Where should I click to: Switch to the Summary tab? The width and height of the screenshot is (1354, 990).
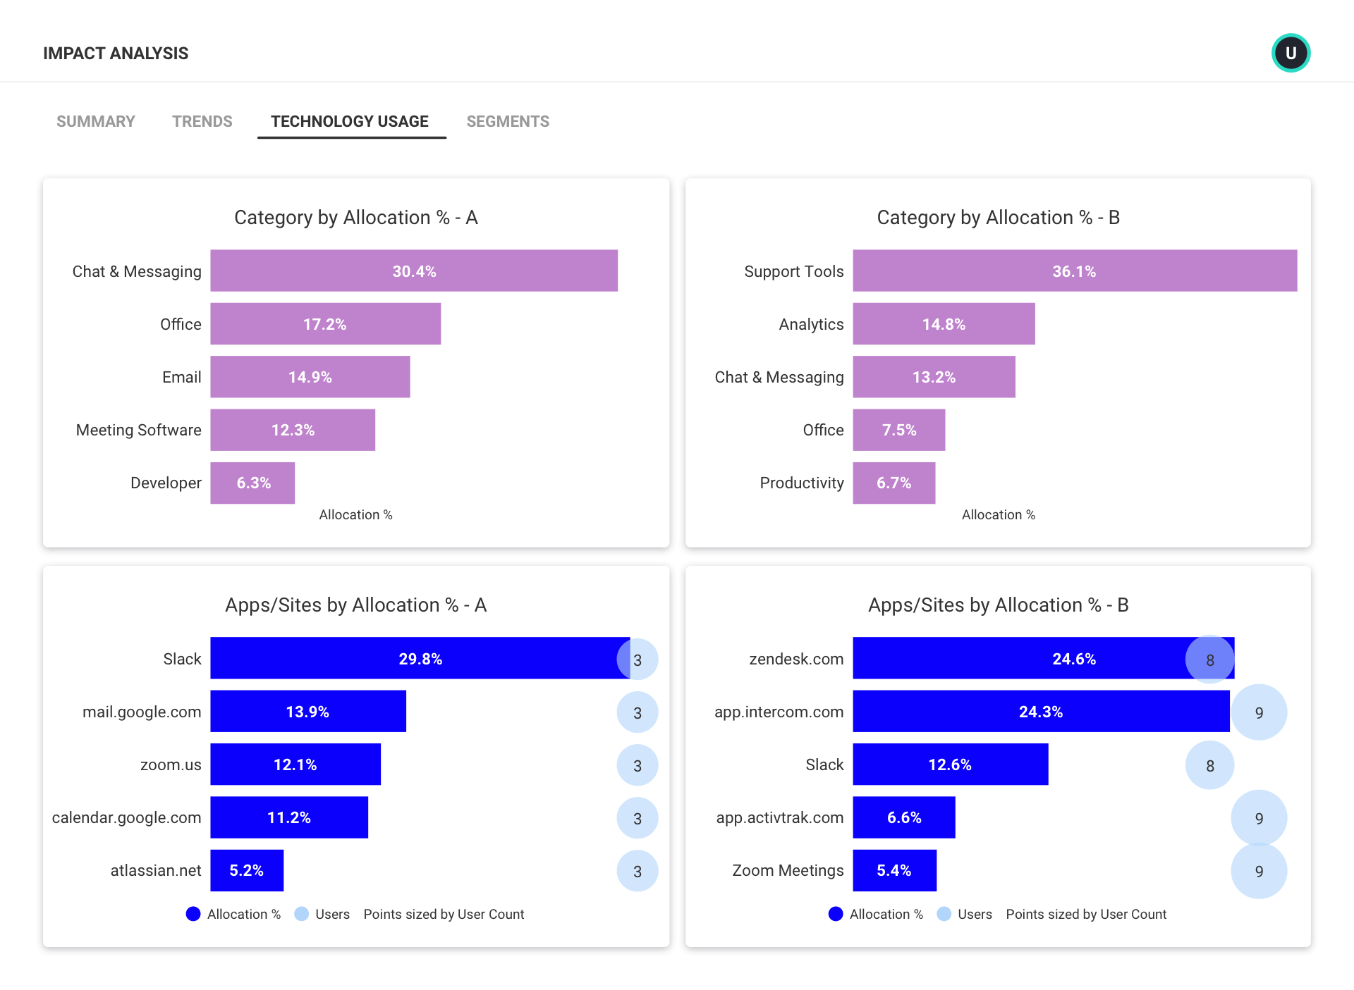coord(96,121)
